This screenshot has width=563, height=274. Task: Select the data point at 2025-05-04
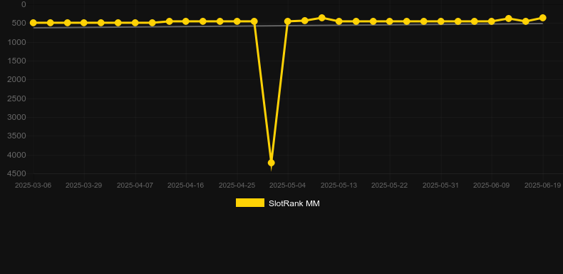point(288,21)
